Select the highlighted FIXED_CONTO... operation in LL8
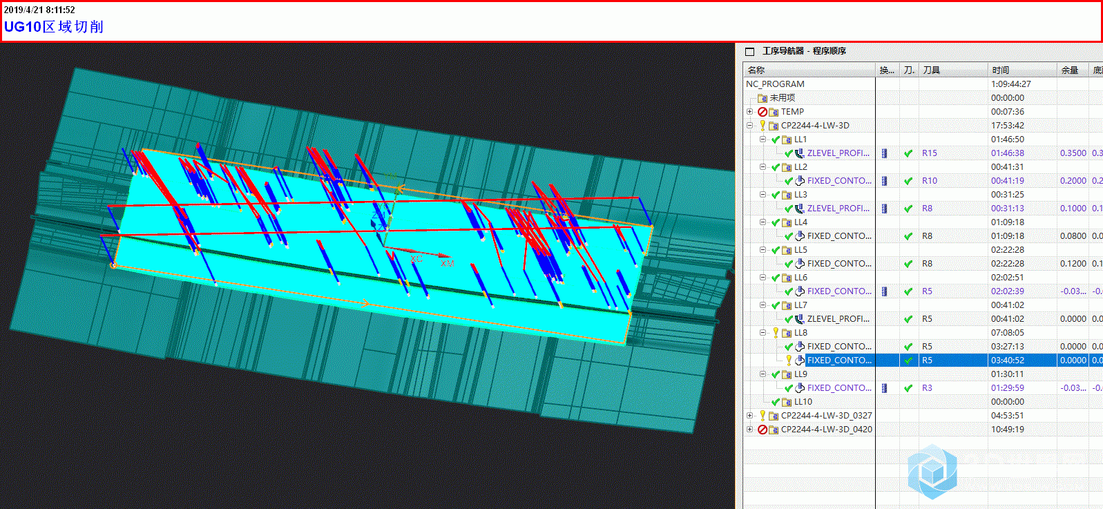 click(839, 361)
